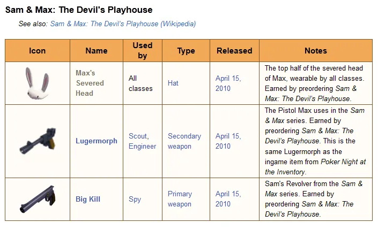Click the Lugermorph release date link
The image size is (378, 230).
[228, 141]
